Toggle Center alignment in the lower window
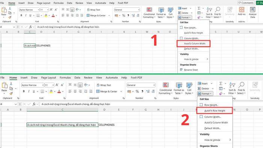This screenshot has height=148, width=263. [75, 91]
